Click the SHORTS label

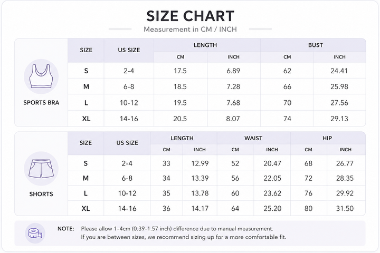click(41, 194)
